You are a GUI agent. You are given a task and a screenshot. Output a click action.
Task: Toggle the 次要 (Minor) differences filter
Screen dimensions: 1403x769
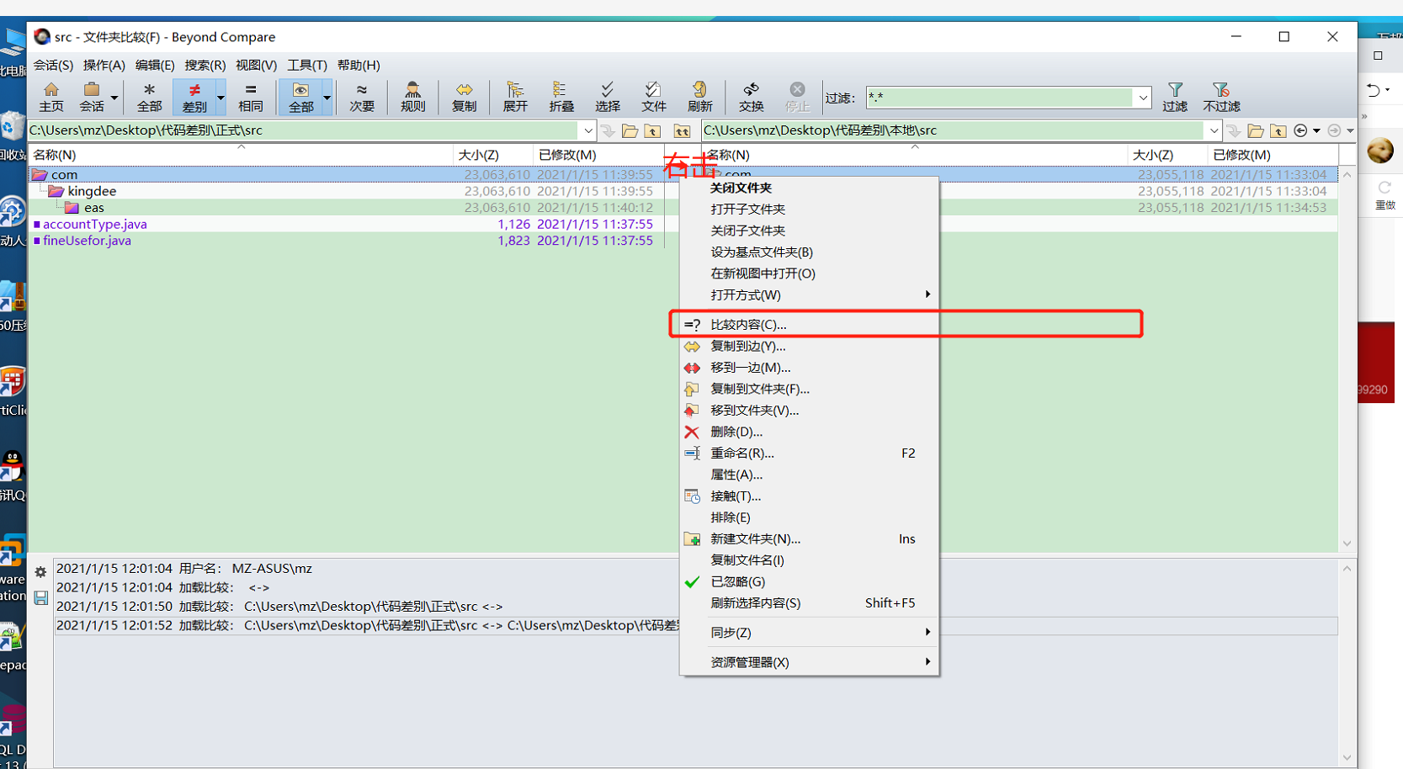(360, 95)
